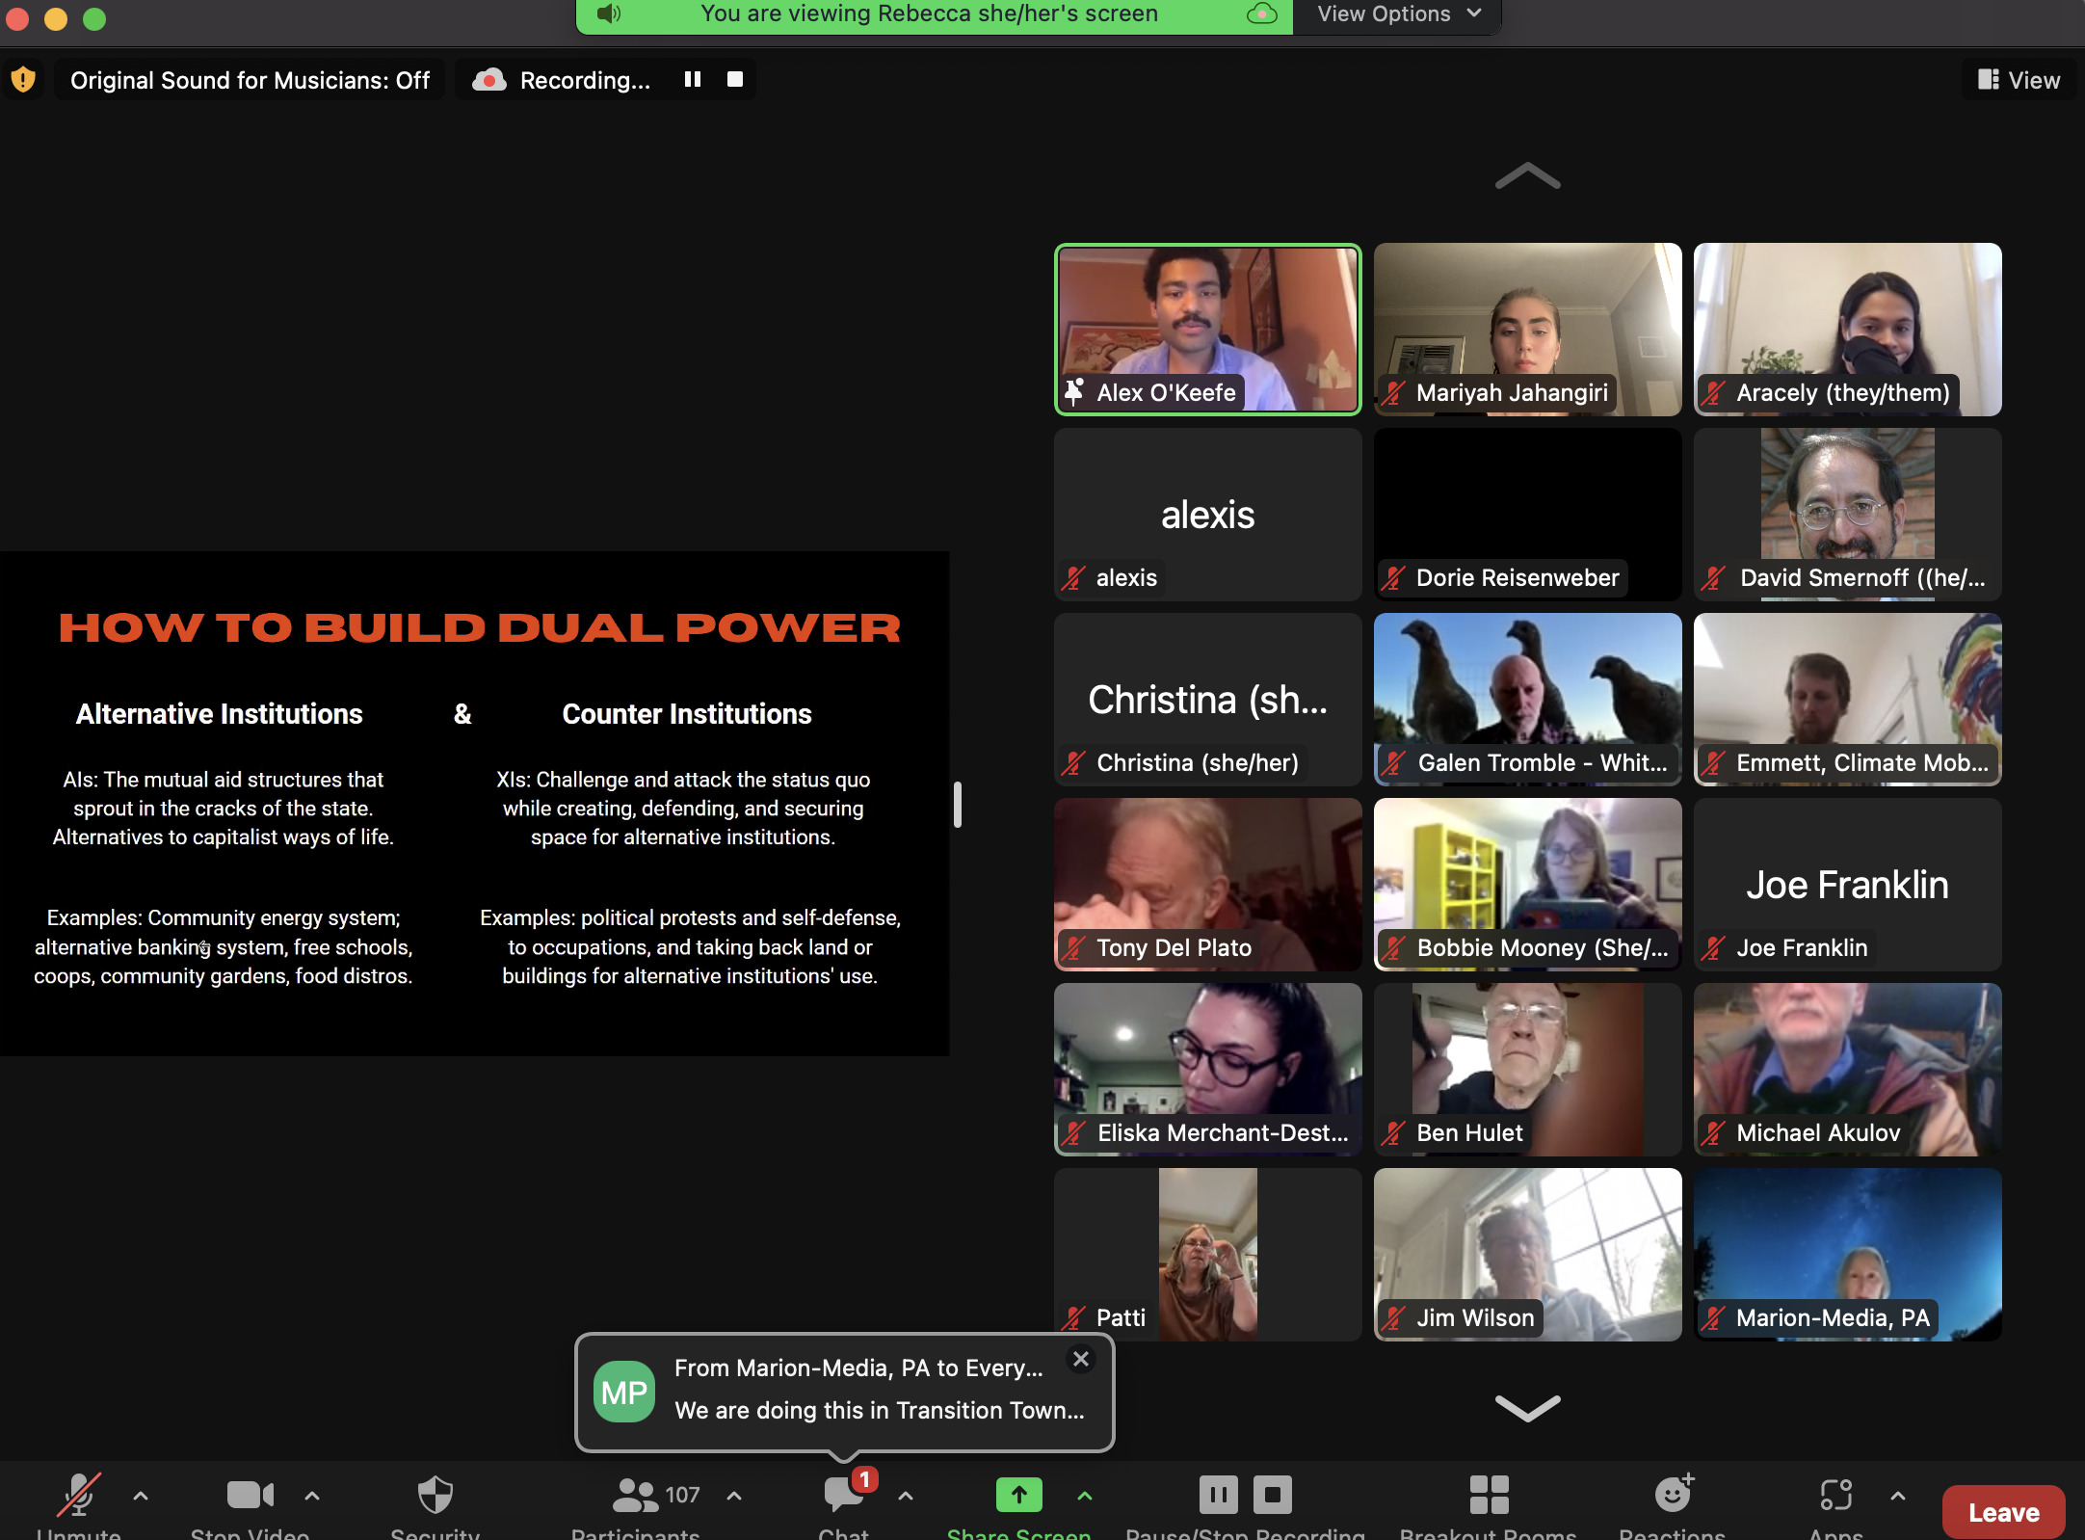Select Alex O'Keefe's video tile
This screenshot has width=2085, height=1540.
(1208, 330)
